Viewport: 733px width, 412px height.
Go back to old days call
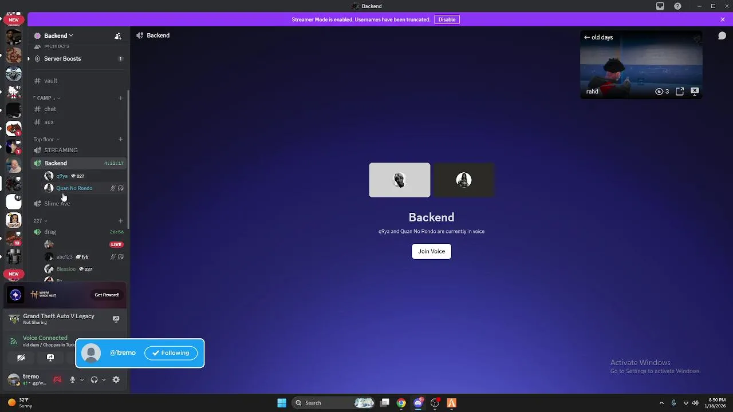(x=598, y=37)
